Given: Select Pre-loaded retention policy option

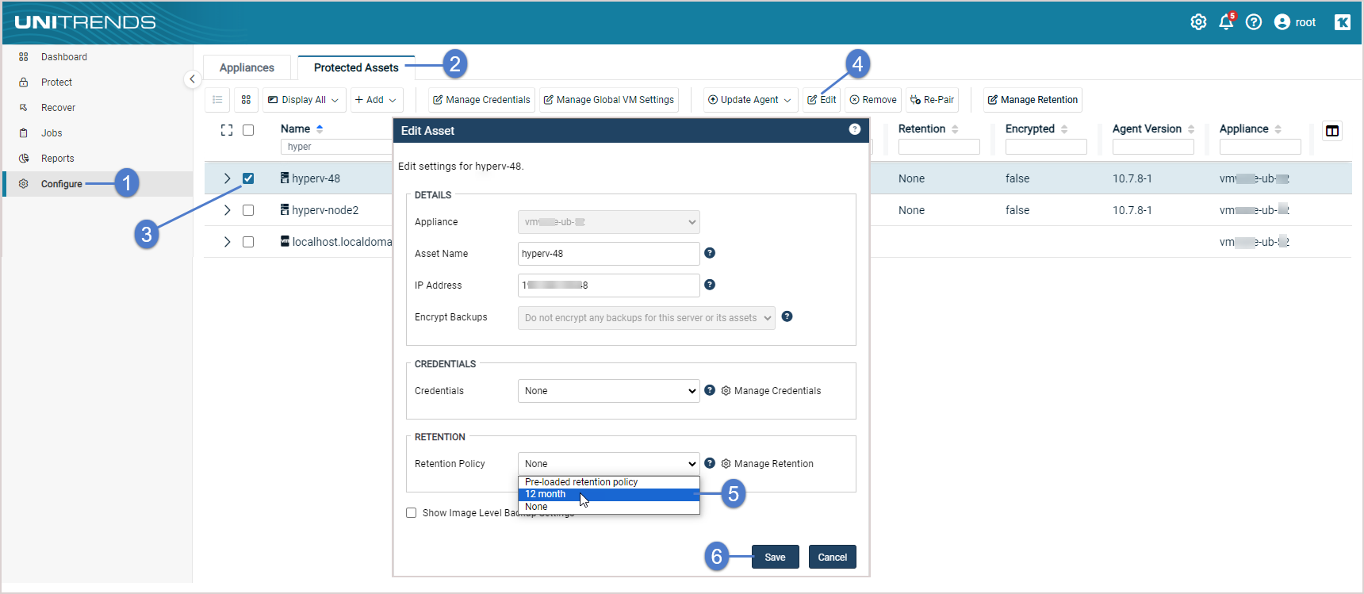Looking at the screenshot, I should pyautogui.click(x=608, y=482).
